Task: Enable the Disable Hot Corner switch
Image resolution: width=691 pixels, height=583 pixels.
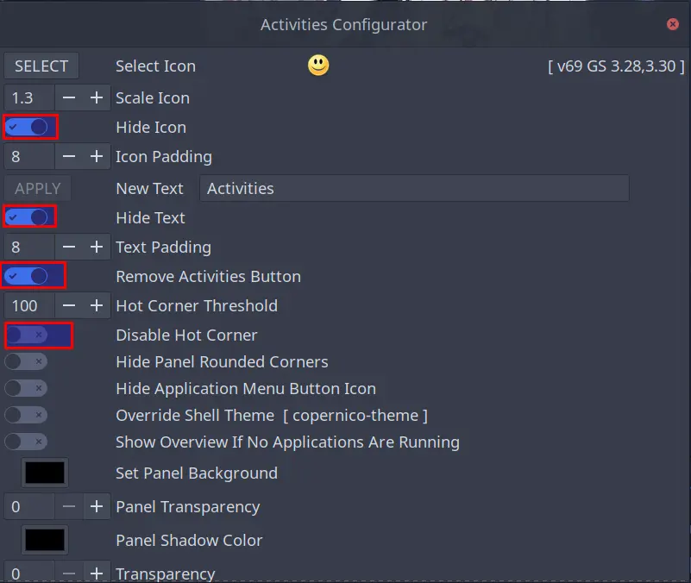Action: pos(26,335)
